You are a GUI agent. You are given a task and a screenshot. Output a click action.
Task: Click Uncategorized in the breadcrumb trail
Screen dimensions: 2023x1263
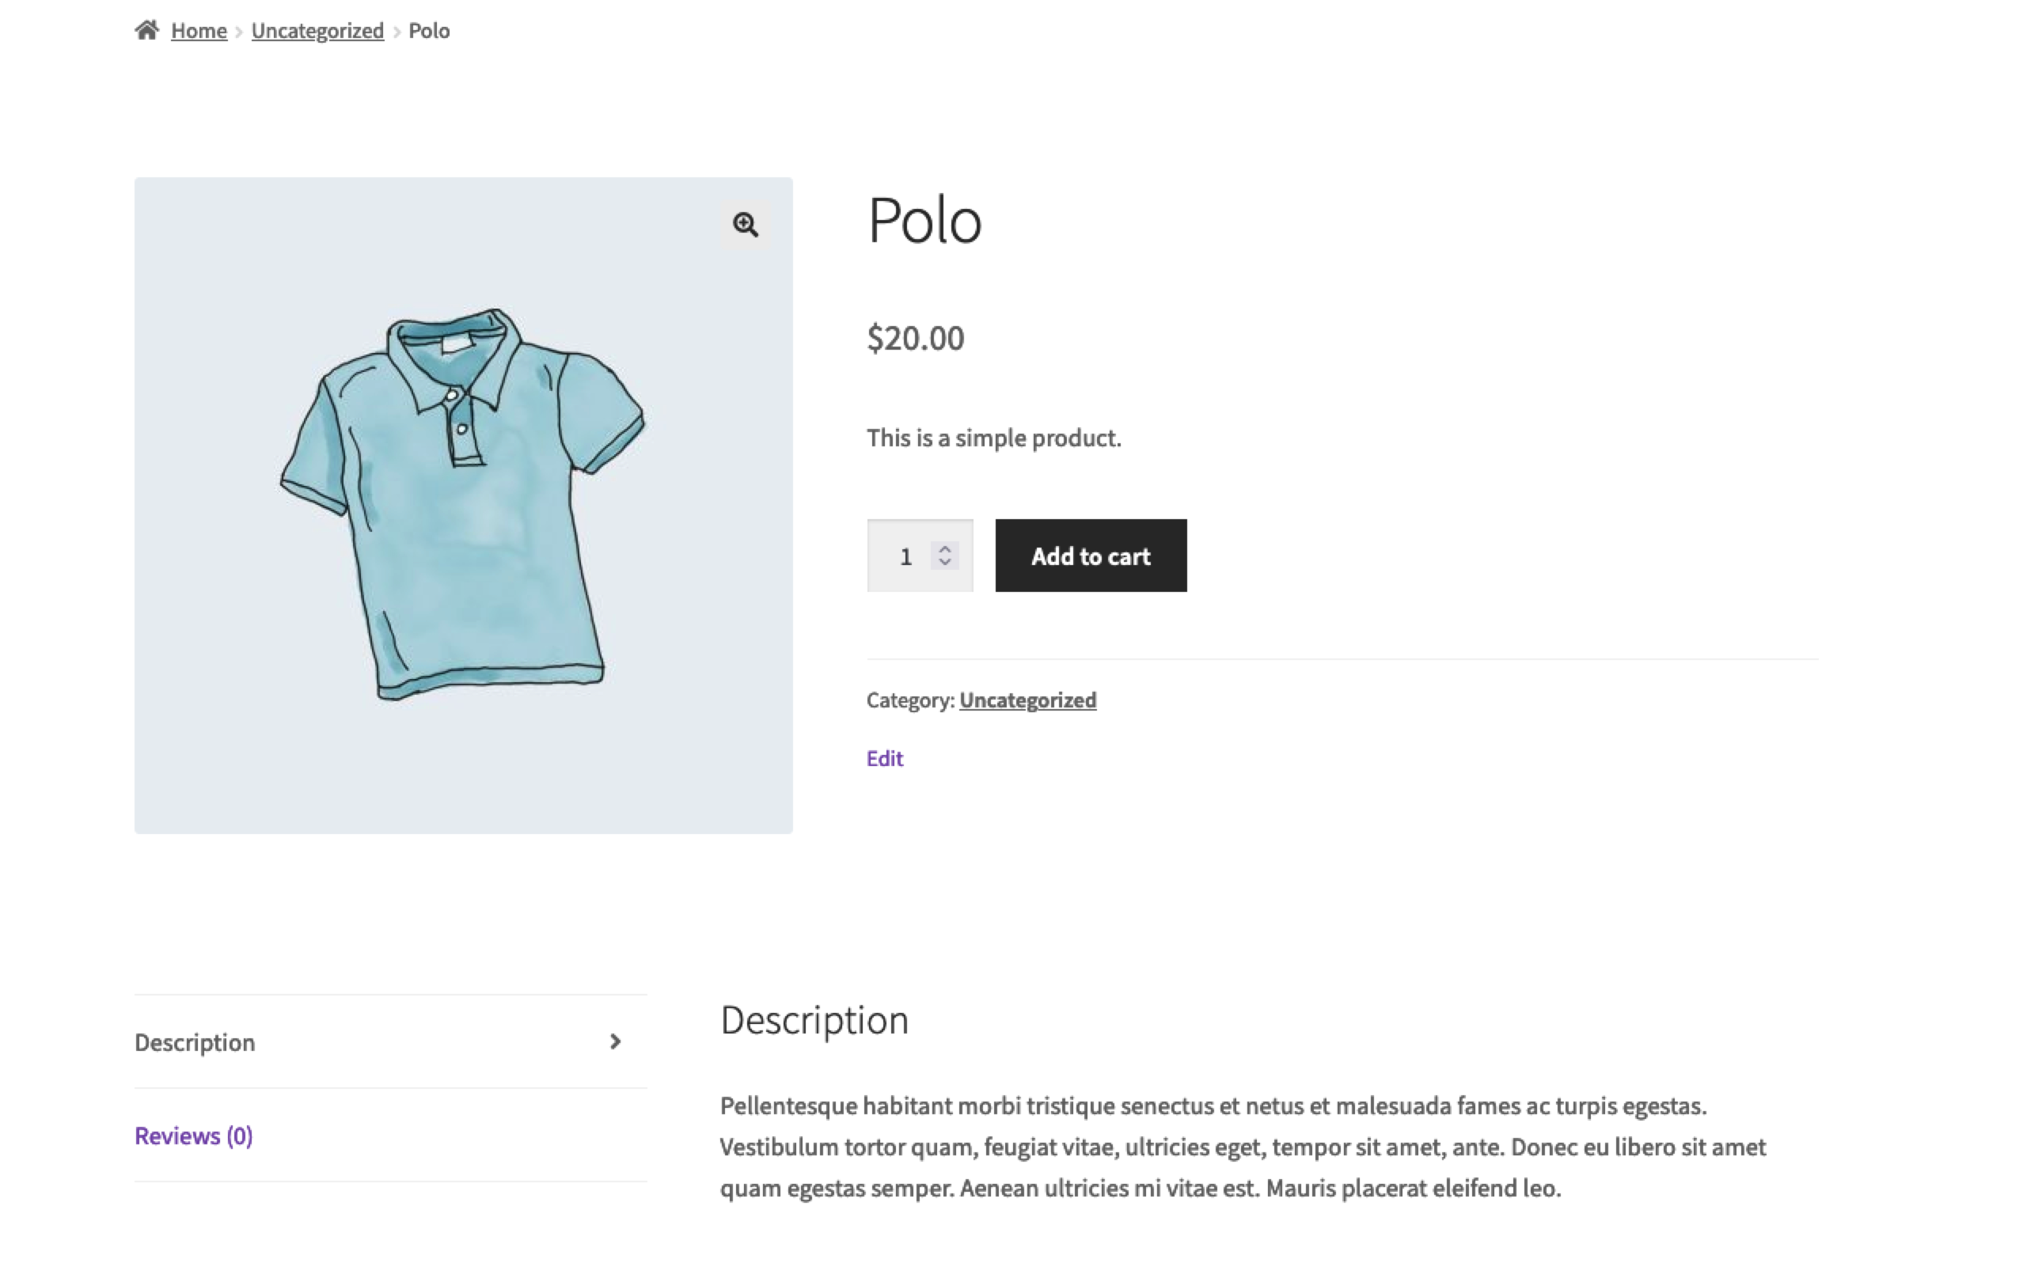317,30
